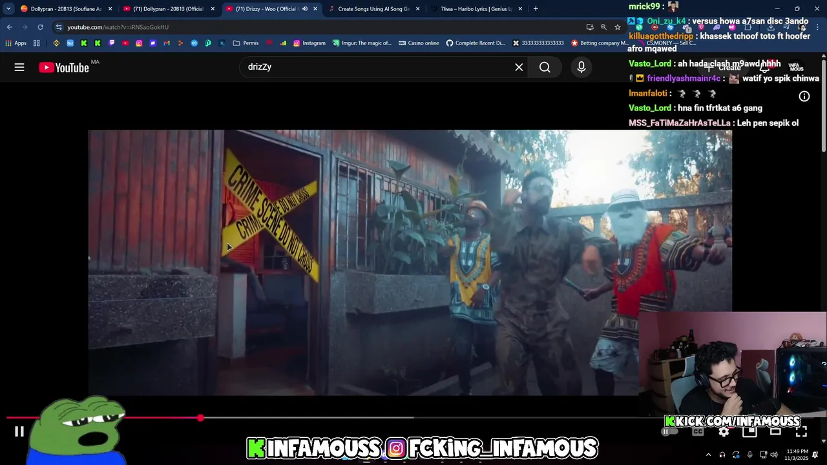Viewport: 827px width, 465px height.
Task: Open the taskbar clock showing 11:49 PM
Action: tap(797, 455)
